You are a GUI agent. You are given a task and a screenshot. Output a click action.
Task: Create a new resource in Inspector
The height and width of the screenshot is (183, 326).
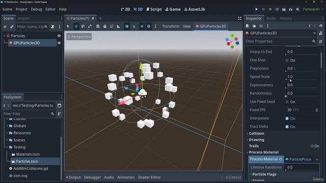click(247, 26)
